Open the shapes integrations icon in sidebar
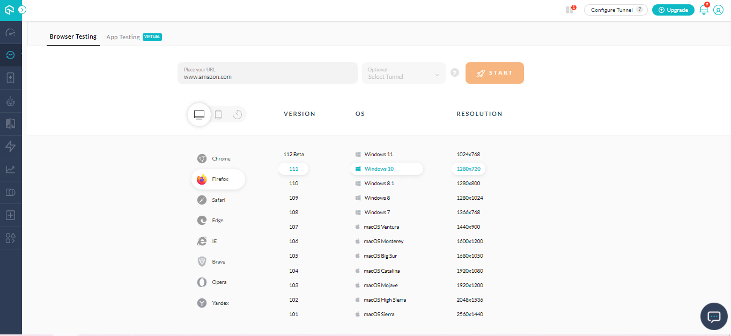 tap(11, 238)
